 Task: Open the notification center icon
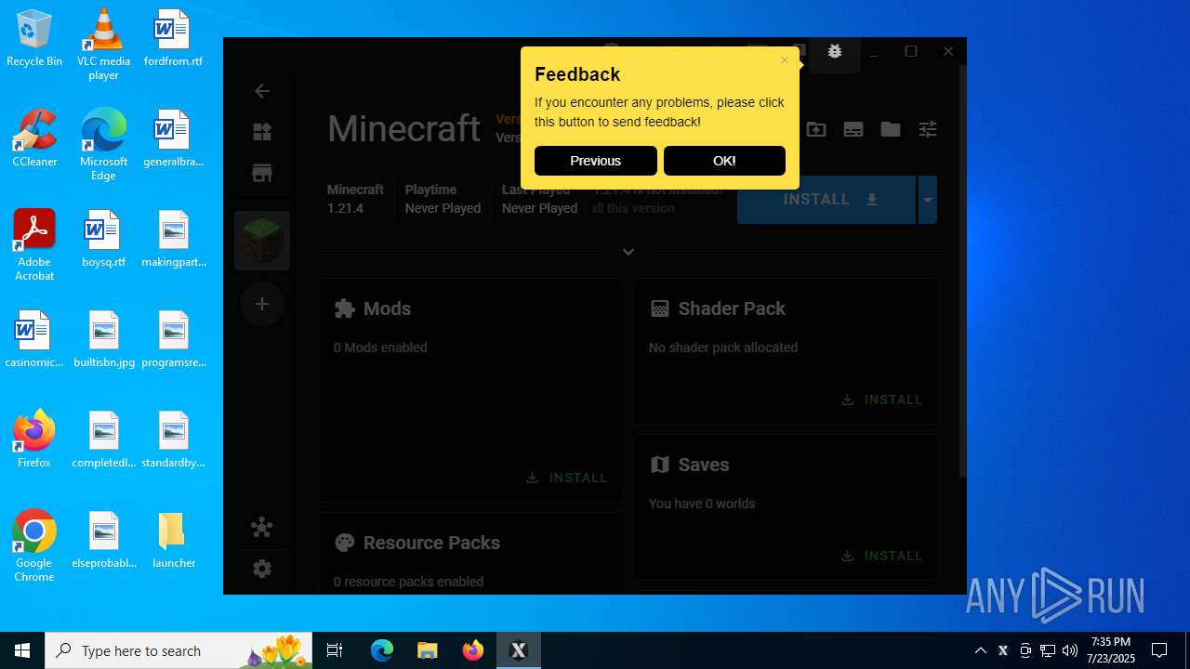tap(1159, 650)
